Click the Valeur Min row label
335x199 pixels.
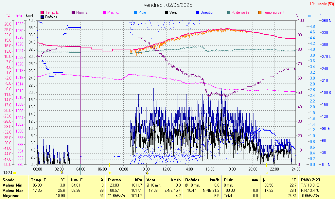click(12, 185)
